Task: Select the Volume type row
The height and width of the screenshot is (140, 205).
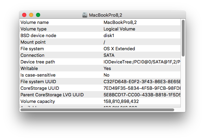Action: click(x=100, y=29)
